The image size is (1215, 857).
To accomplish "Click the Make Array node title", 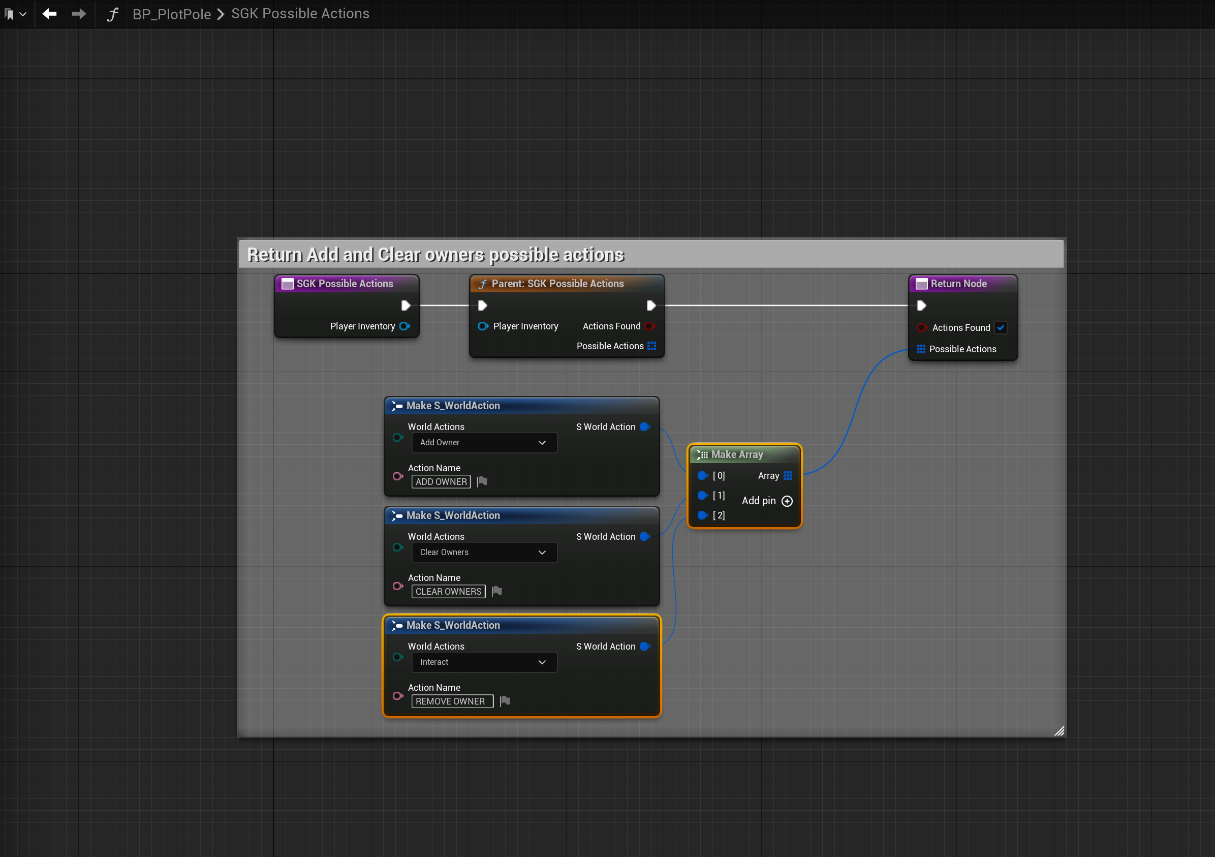I will click(737, 454).
